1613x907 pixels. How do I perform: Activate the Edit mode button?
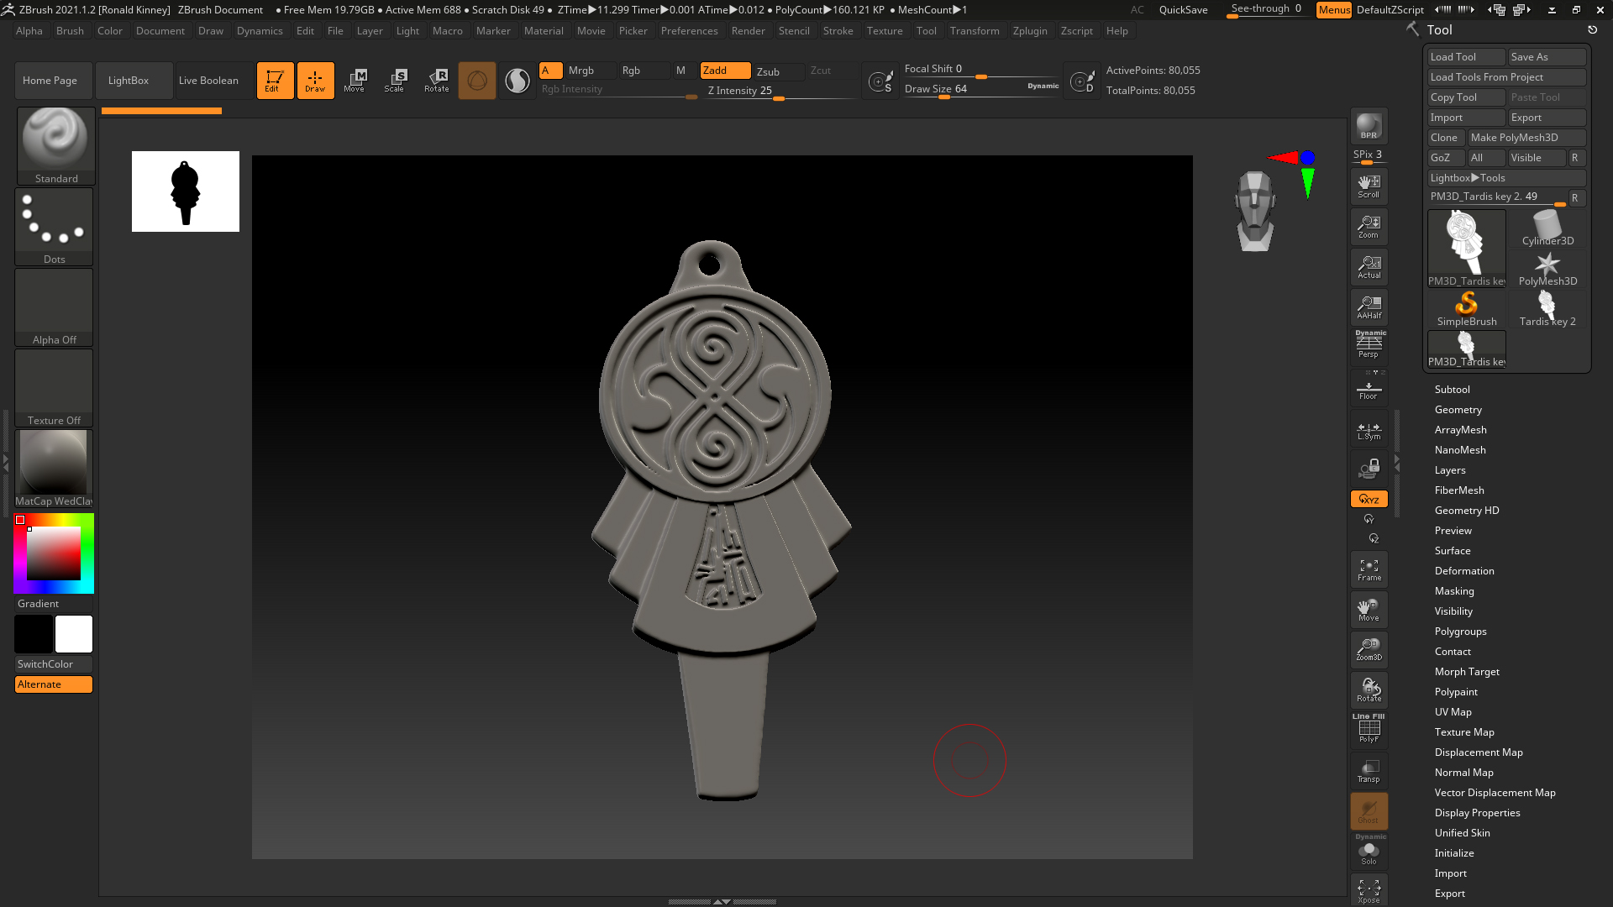click(x=275, y=81)
